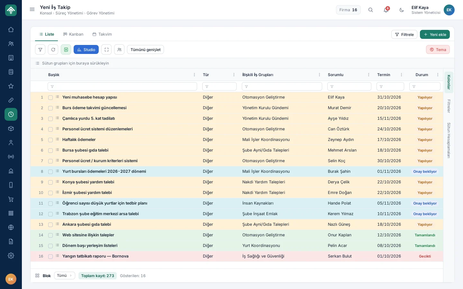Open the Başlık column menu
This screenshot has height=289, width=463.
[194, 75]
